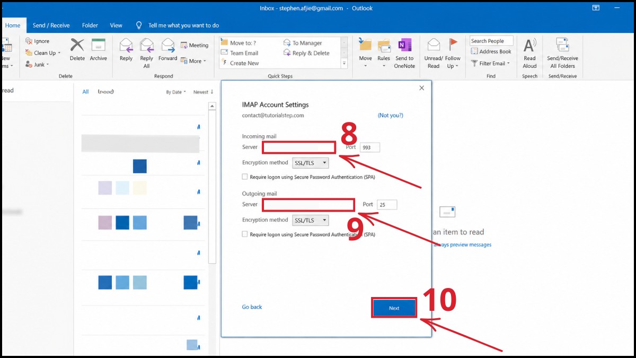
Task: Click the Tell me what you want to do box
Action: (183, 25)
